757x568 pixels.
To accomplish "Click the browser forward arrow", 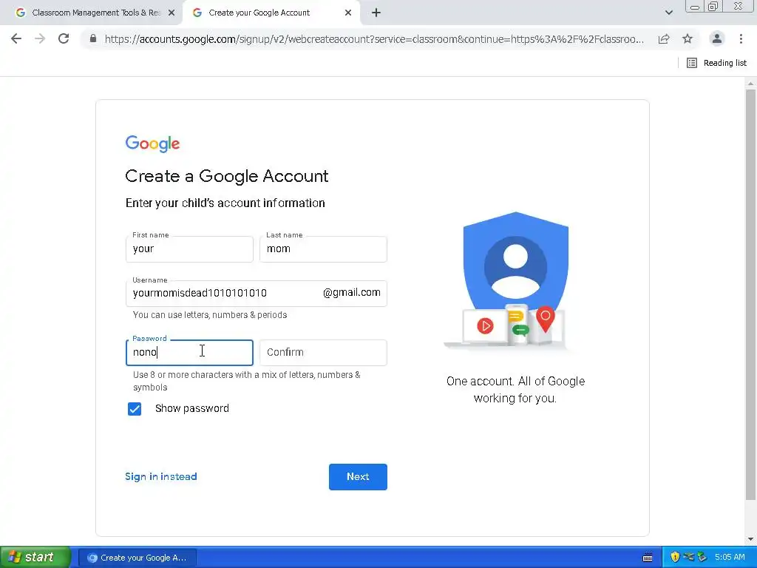I will pyautogui.click(x=40, y=38).
